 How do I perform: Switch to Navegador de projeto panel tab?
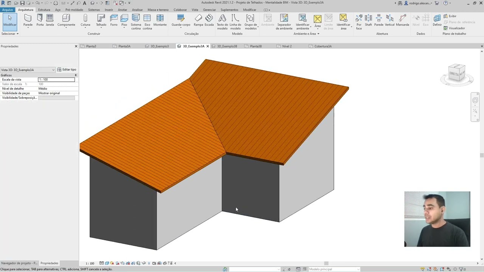click(x=19, y=263)
